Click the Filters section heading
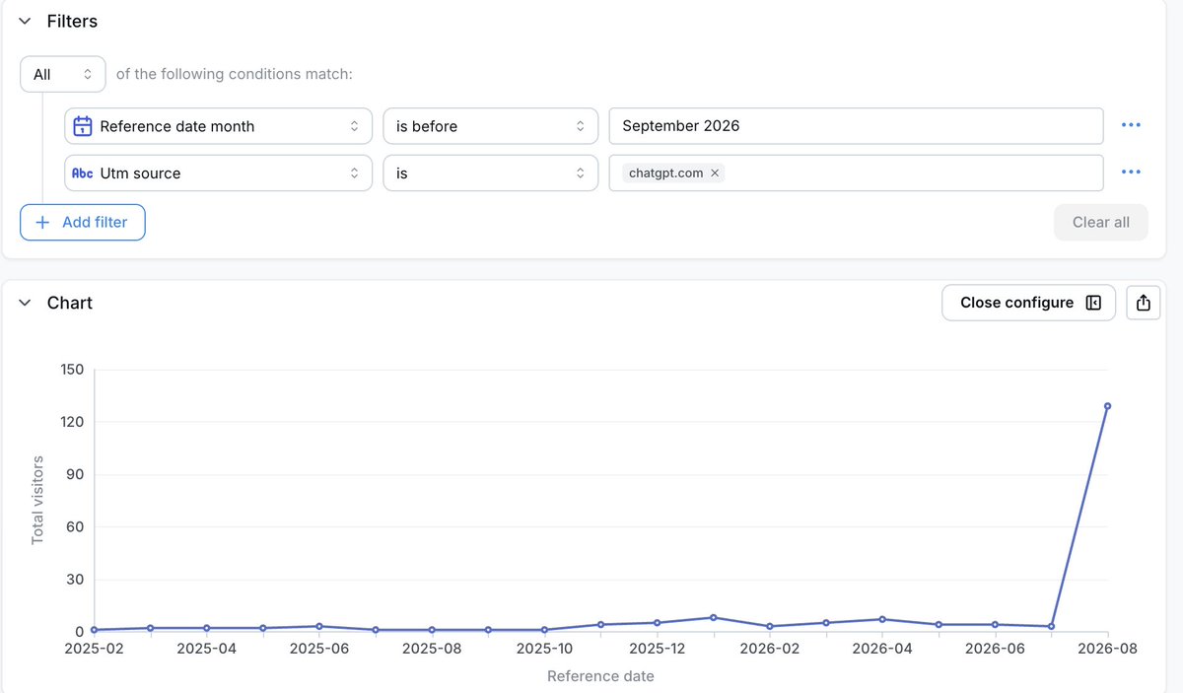 click(72, 21)
